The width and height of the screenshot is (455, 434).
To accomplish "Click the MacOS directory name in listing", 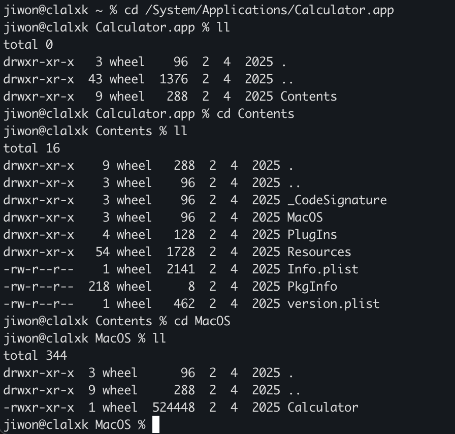I will 305,218.
